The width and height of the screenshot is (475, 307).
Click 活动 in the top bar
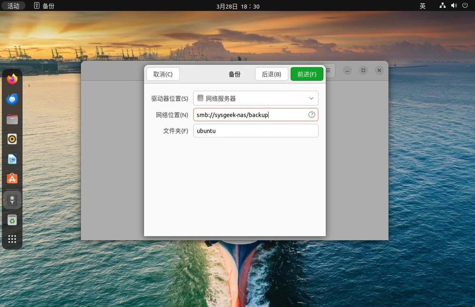[13, 6]
